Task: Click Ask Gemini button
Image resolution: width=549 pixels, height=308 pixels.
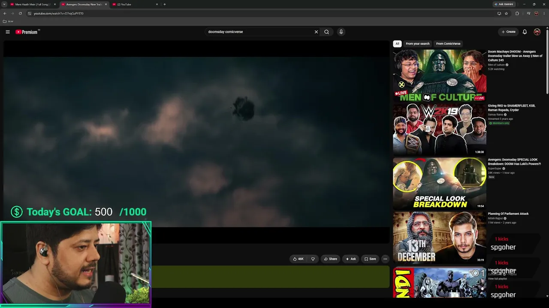Action: pyautogui.click(x=504, y=4)
